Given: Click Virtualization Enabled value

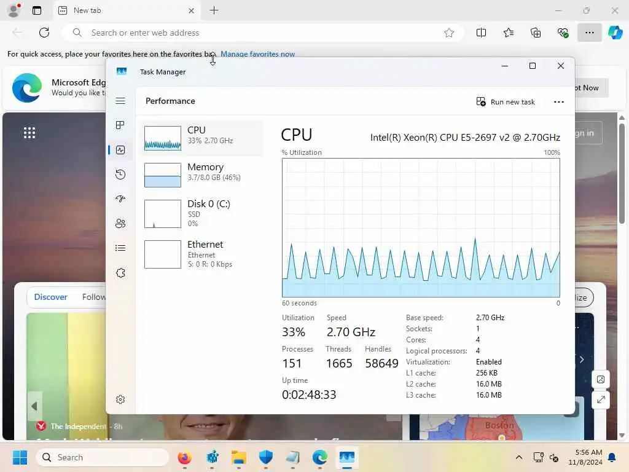Looking at the screenshot, I should click(488, 361).
